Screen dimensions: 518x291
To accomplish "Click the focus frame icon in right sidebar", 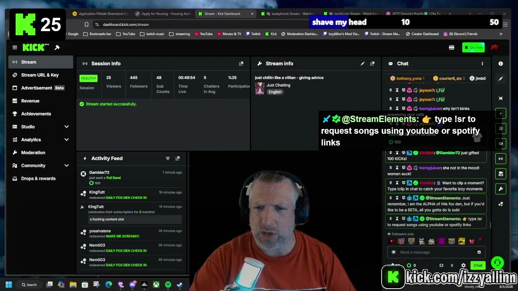I will tap(501, 98).
